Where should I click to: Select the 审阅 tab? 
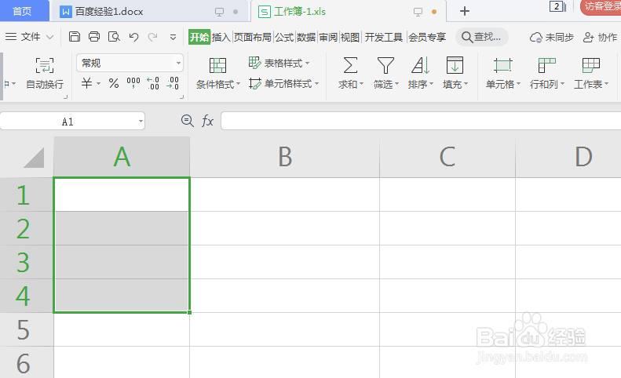click(328, 37)
